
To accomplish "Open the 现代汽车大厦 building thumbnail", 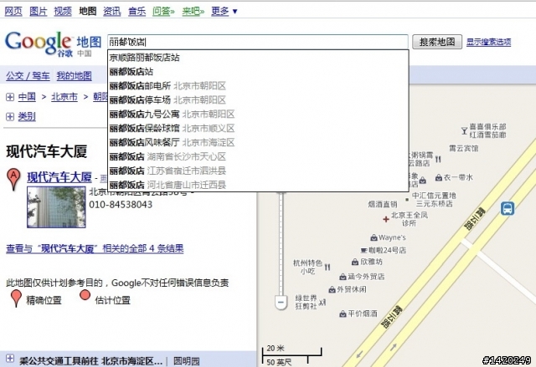I will click(x=56, y=207).
